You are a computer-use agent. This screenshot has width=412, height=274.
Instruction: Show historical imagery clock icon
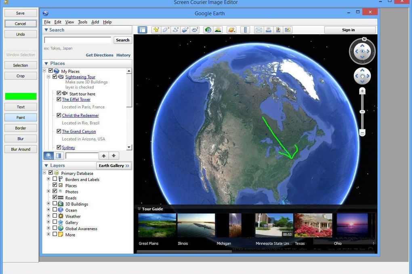pyautogui.click(x=208, y=30)
